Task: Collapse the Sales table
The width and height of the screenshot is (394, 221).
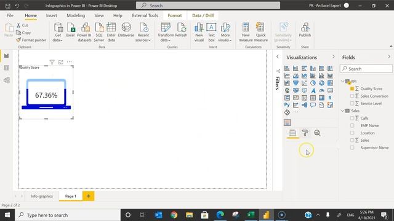Action: click(x=342, y=110)
